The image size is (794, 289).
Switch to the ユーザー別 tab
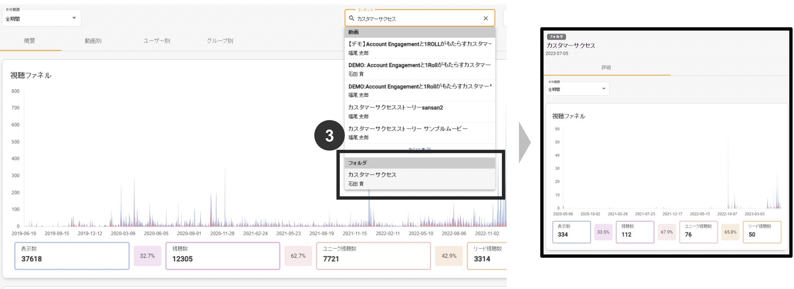(x=157, y=41)
